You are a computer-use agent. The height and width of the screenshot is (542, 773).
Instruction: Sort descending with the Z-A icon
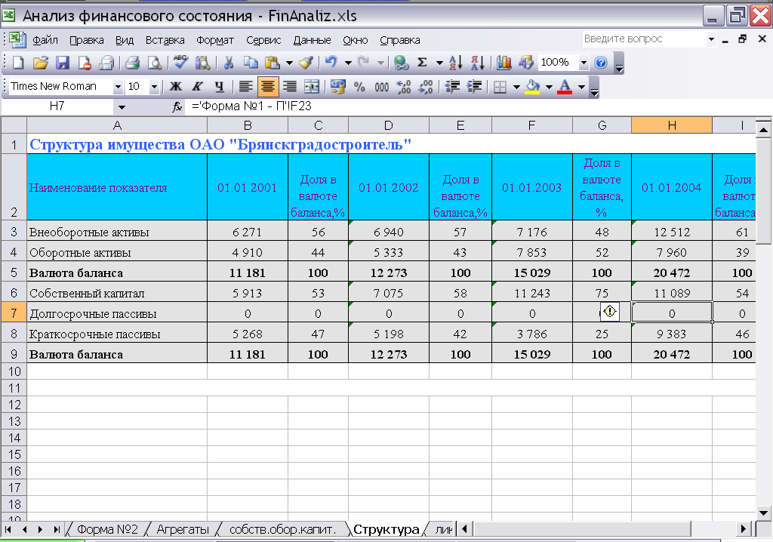pos(478,63)
